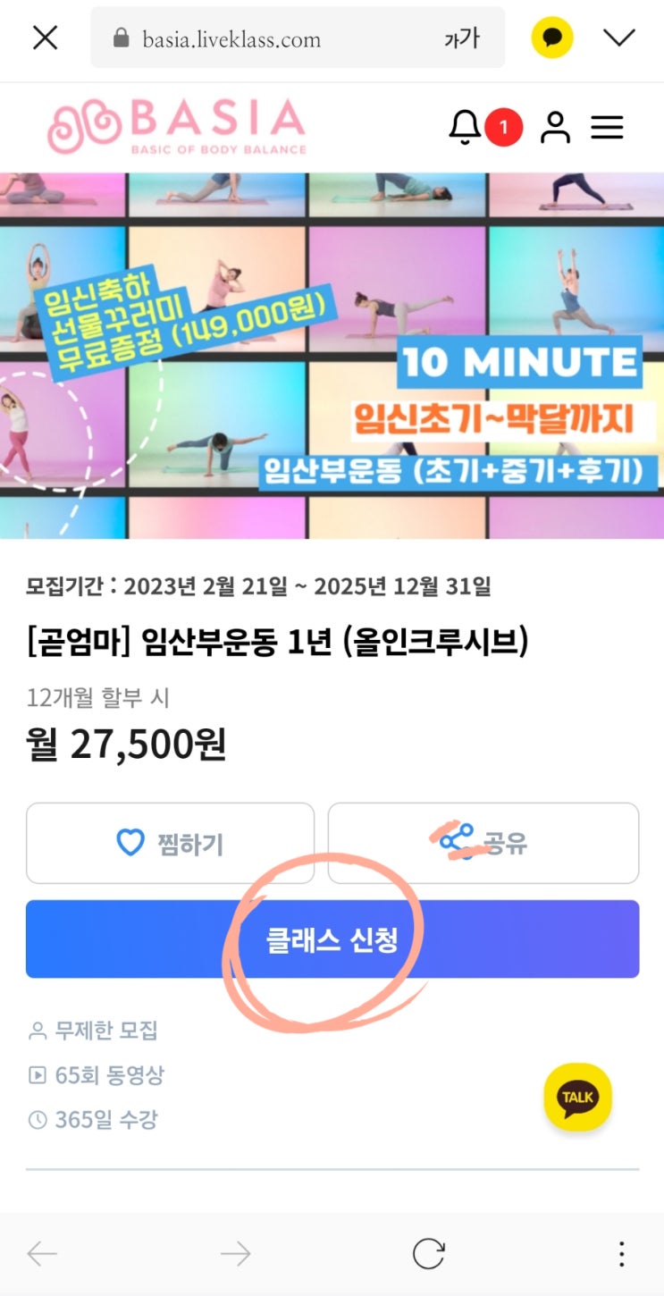This screenshot has width=664, height=1296.
Task: Tap the red notification count badge
Action: tap(503, 128)
